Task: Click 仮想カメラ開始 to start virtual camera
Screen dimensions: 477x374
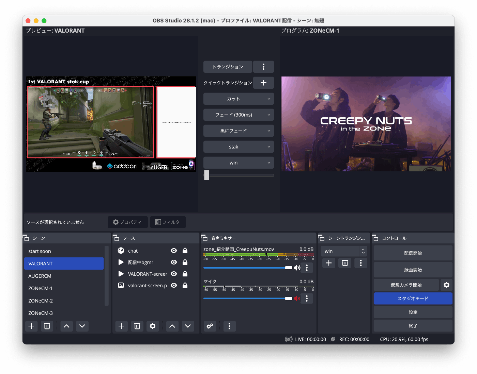Action: click(406, 285)
